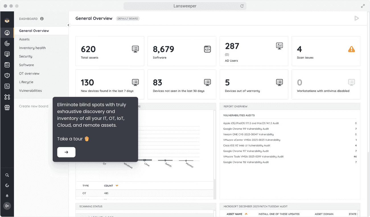This screenshot has width=370, height=217.
Task: Click the play arrow near top right
Action: pos(357,18)
